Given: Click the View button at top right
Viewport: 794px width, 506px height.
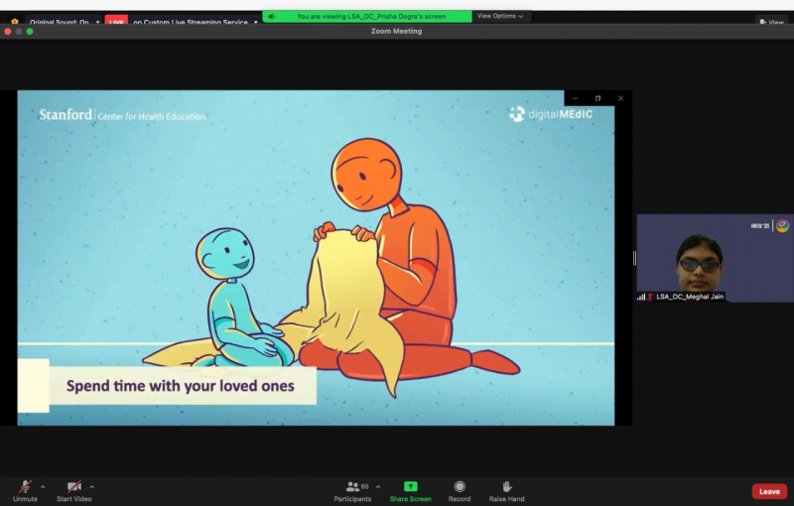Looking at the screenshot, I should pos(774,22).
